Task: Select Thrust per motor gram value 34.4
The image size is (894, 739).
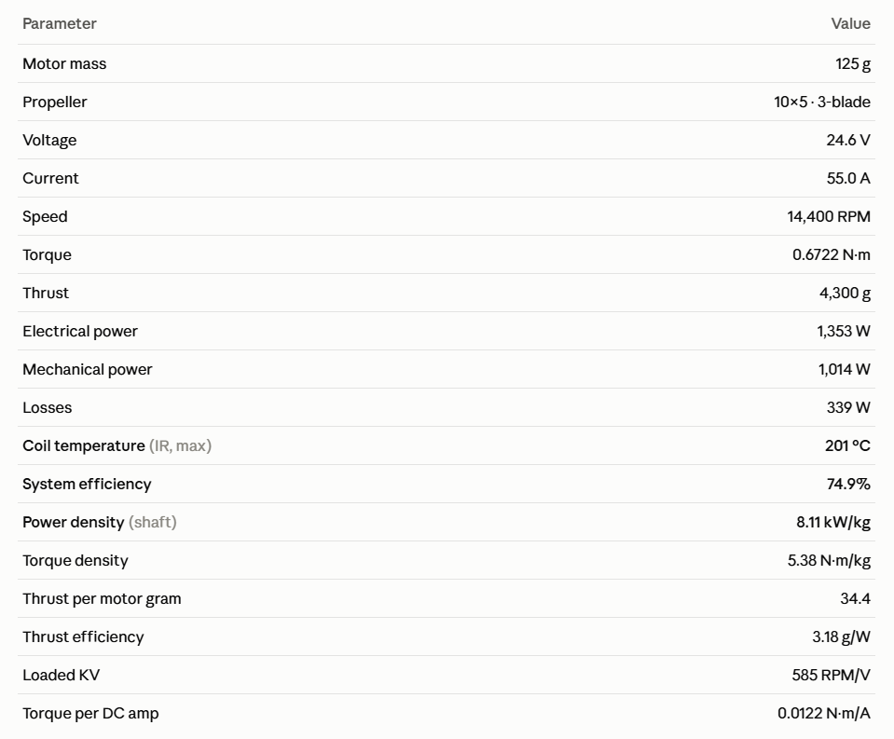Action: pos(855,598)
